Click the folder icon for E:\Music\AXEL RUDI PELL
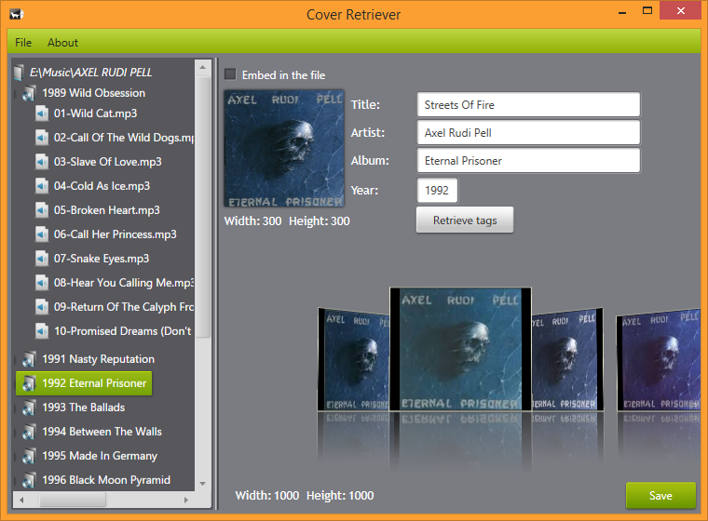 click(x=19, y=73)
